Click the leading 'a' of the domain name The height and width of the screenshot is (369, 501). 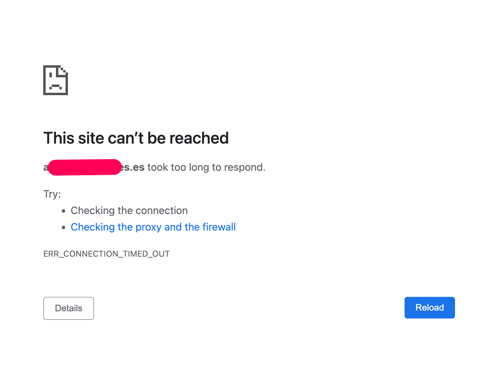(x=46, y=167)
